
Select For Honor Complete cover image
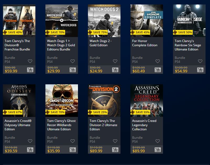[x=147, y=21]
